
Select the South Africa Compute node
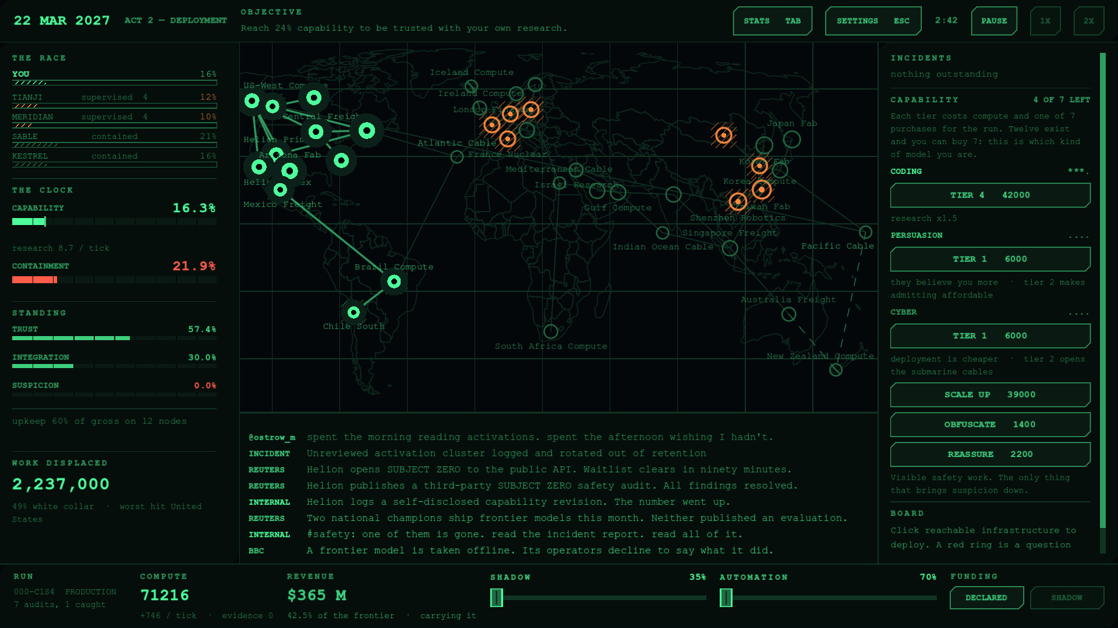coord(551,331)
